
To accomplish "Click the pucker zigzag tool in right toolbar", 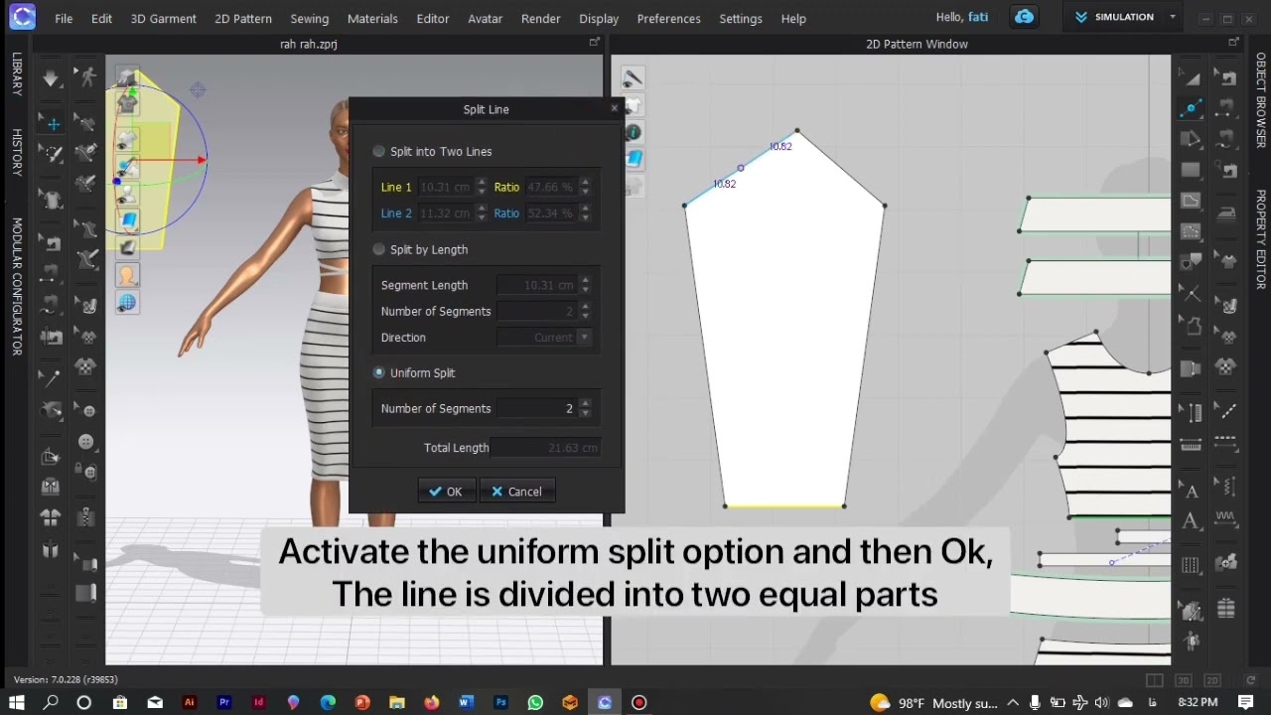I will click(1228, 517).
